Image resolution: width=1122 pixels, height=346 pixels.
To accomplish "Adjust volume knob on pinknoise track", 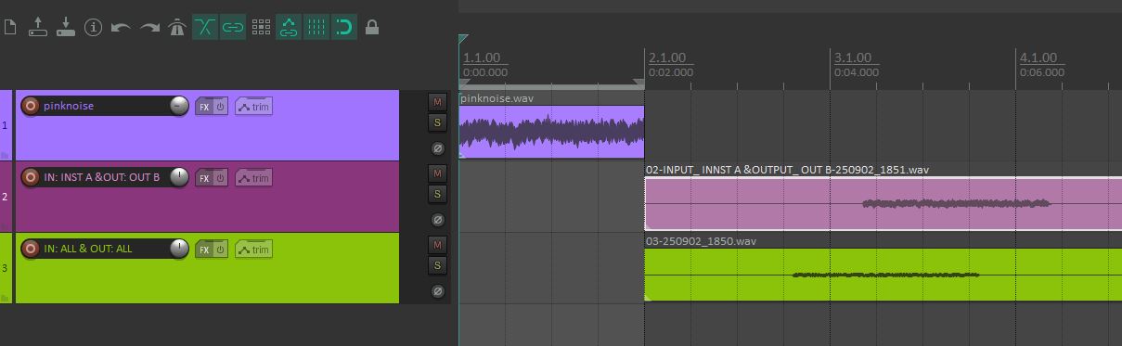I will click(179, 106).
